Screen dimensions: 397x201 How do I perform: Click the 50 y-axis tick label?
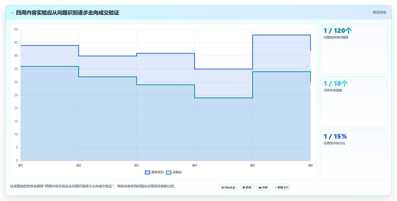click(16, 30)
